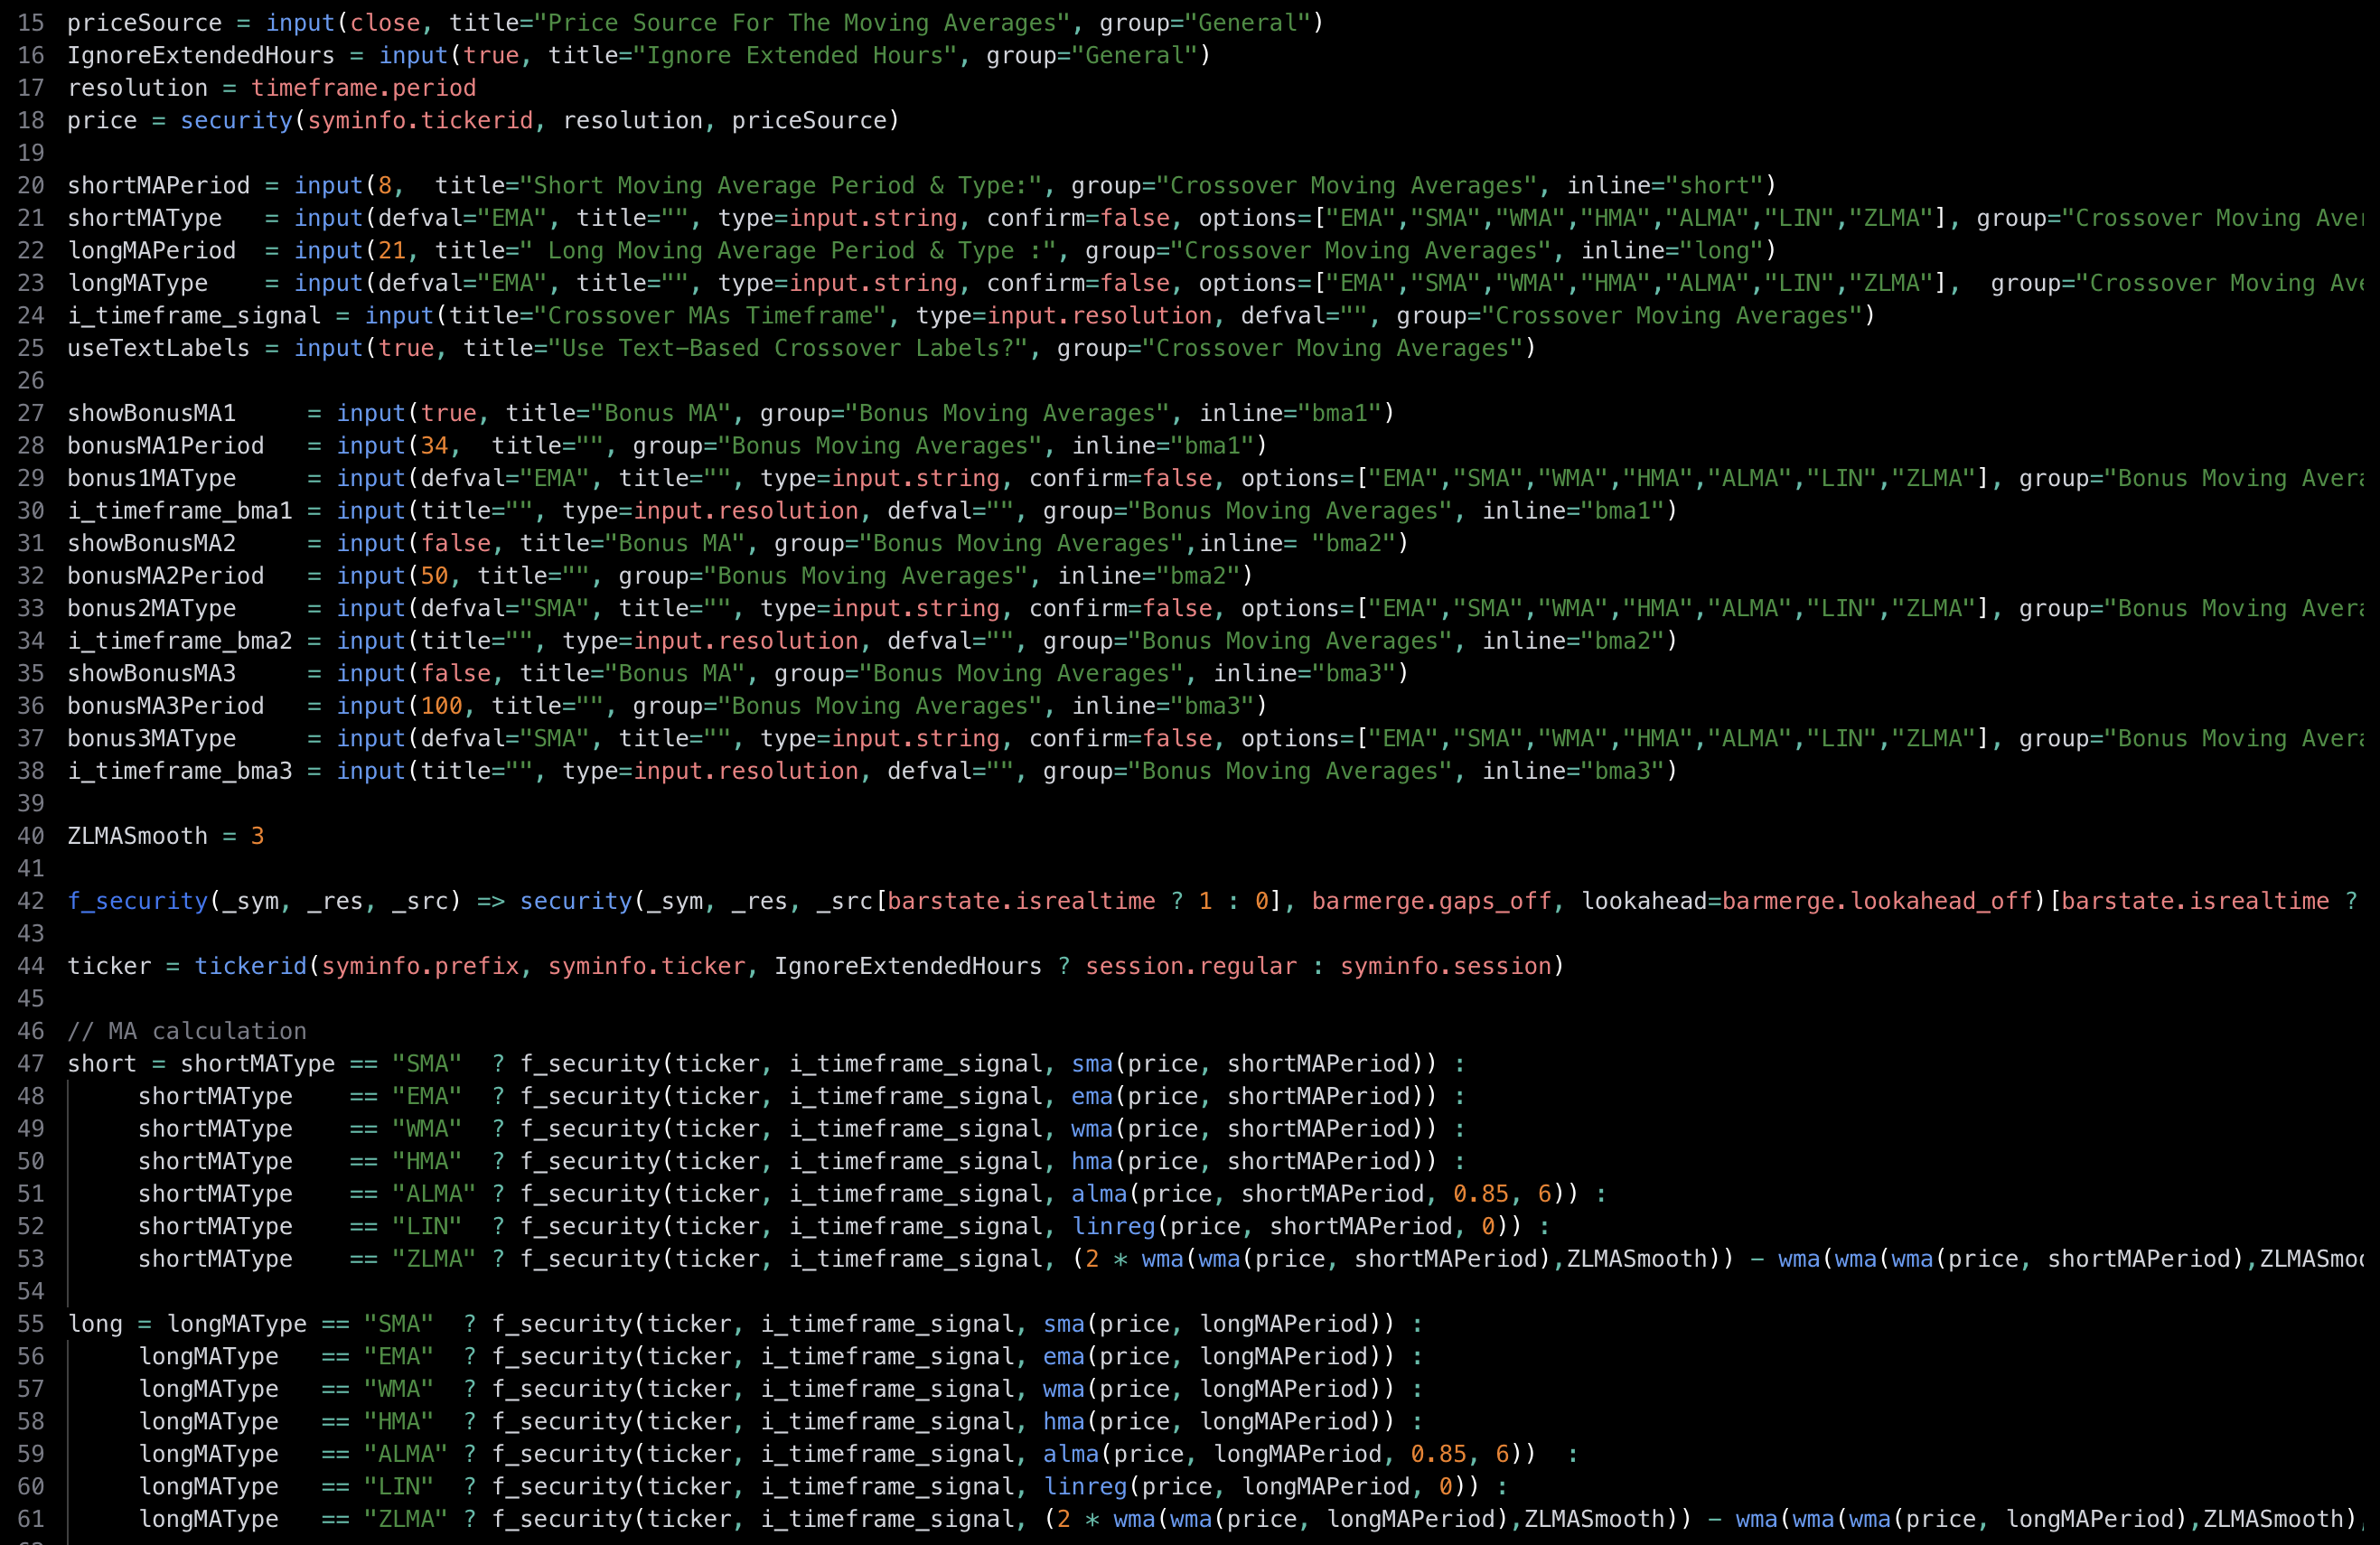Click i_timeframe_signal declaration on line 24
The image size is (2380, 1545).
tap(194, 315)
